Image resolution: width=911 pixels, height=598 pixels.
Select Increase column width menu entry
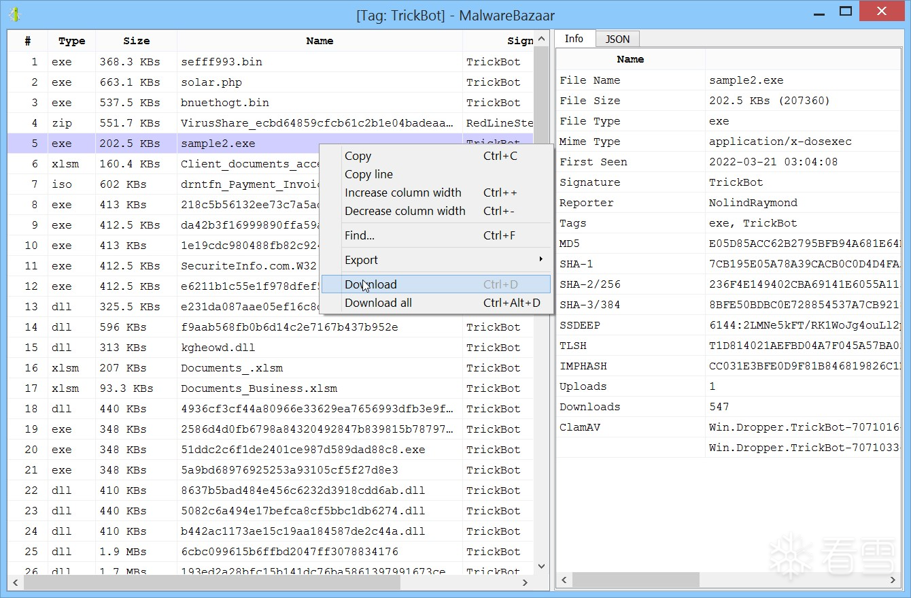[435, 193]
